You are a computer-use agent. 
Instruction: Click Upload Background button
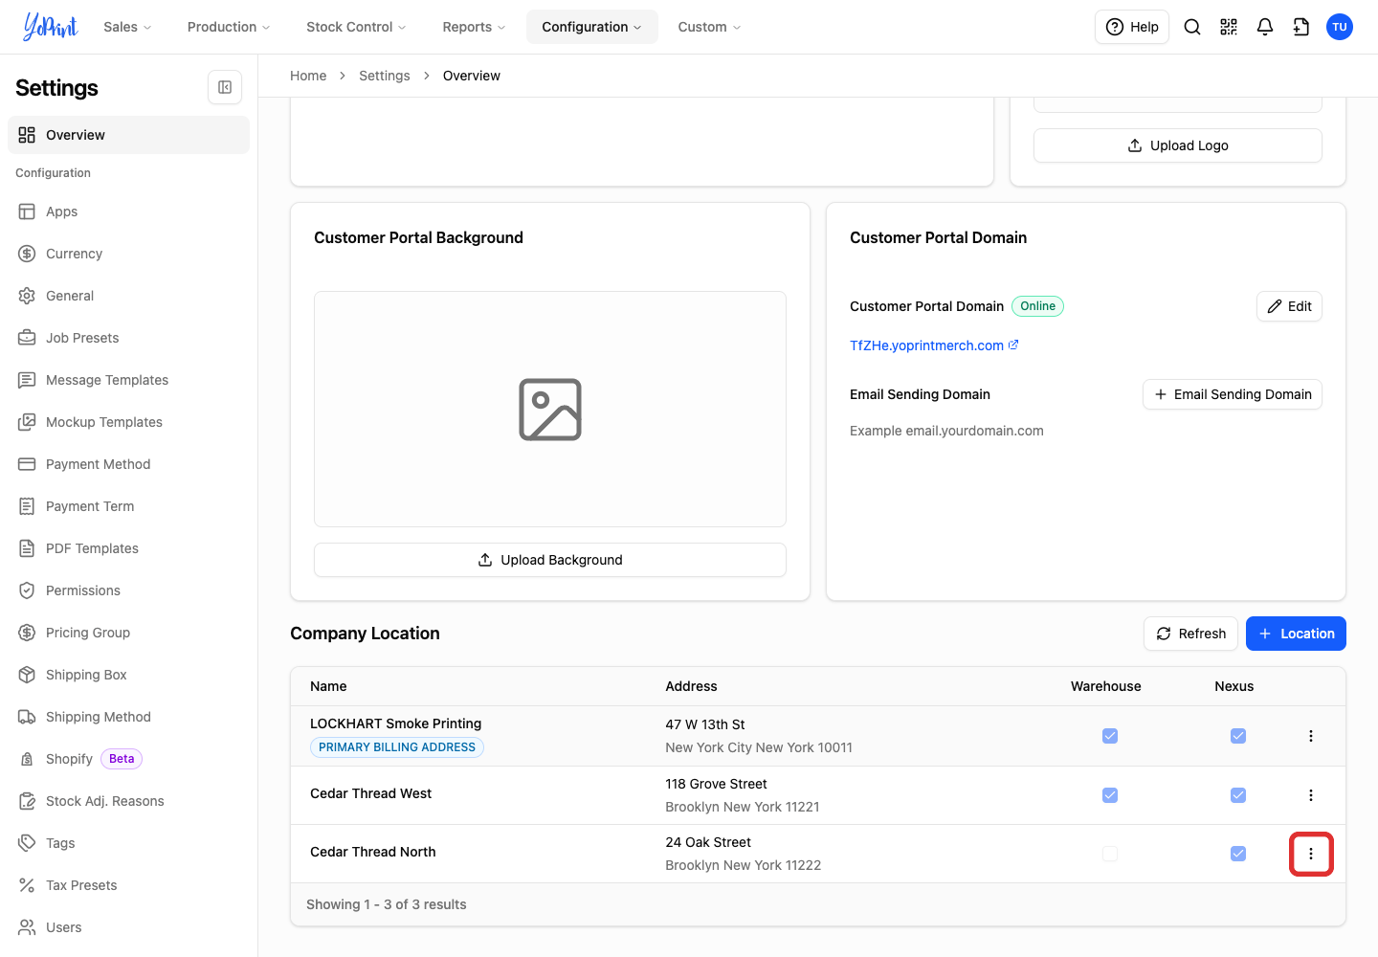tap(550, 560)
